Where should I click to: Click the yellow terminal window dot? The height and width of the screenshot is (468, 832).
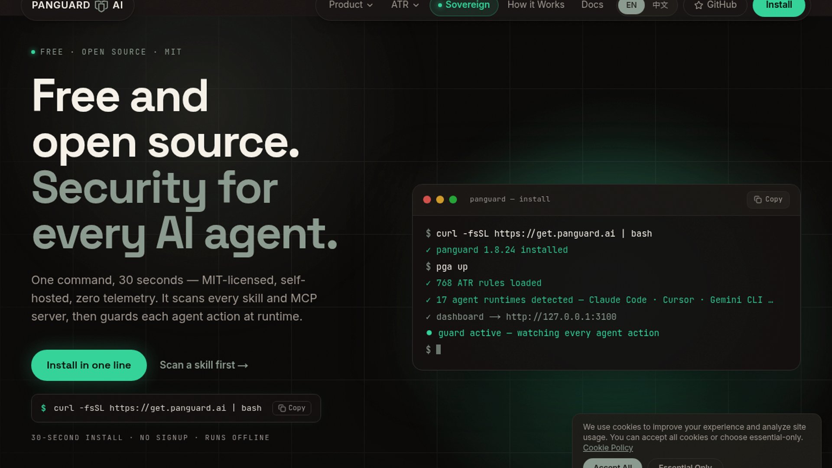click(440, 199)
